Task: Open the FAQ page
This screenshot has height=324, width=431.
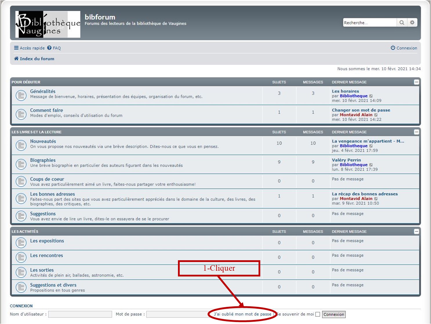Action: 54,48
